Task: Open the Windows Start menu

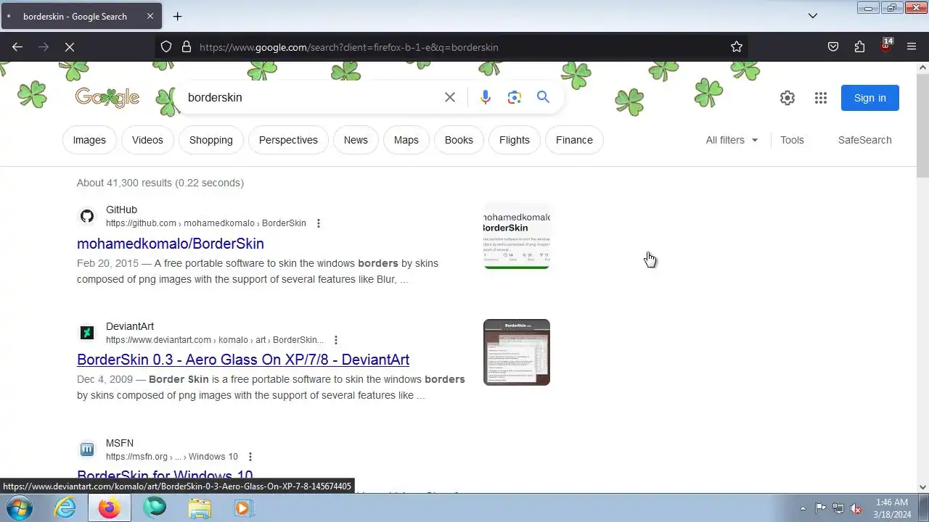Action: pyautogui.click(x=20, y=508)
